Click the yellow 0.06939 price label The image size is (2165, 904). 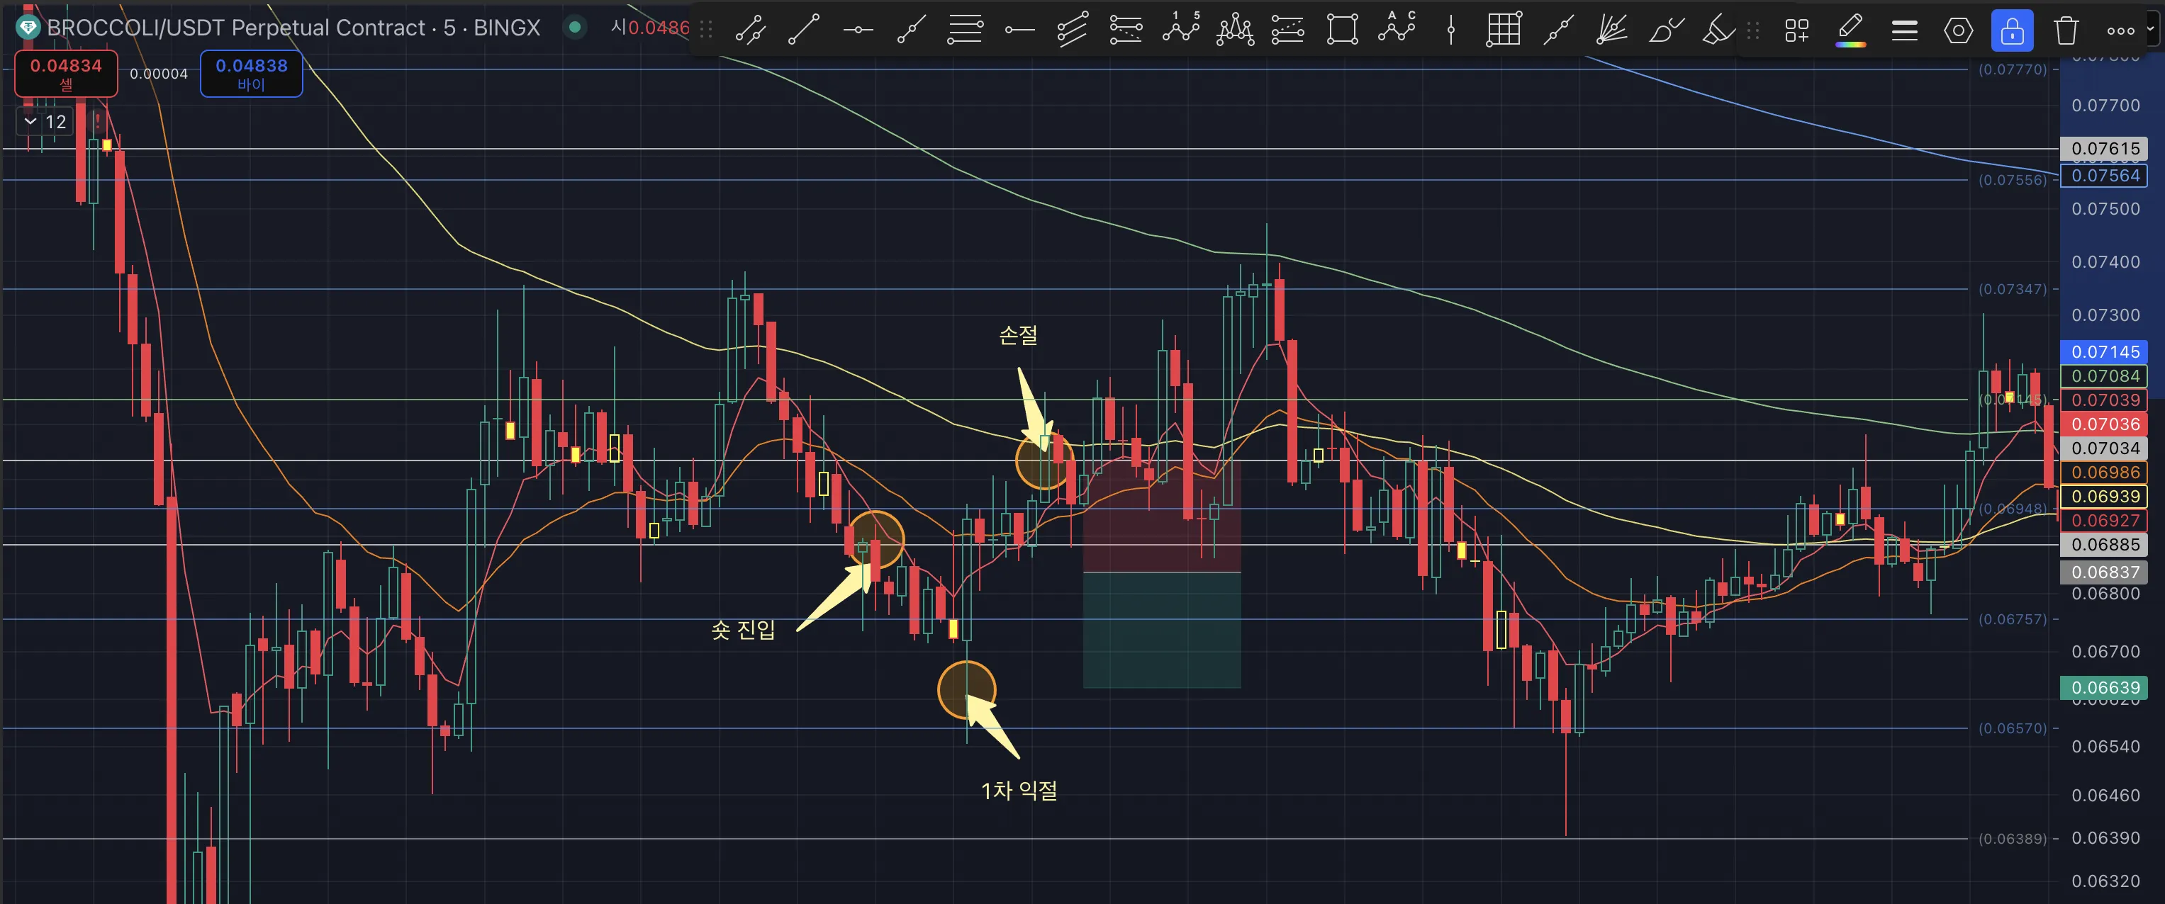pyautogui.click(x=2103, y=497)
